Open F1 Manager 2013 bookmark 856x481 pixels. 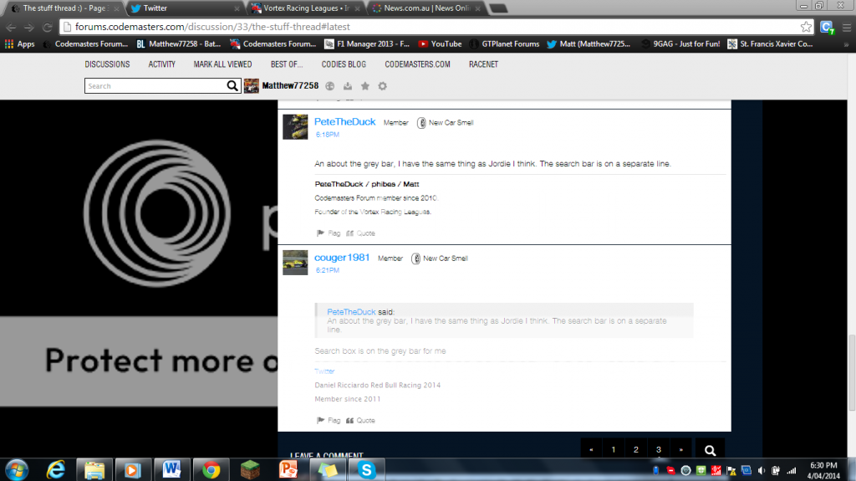(367, 44)
